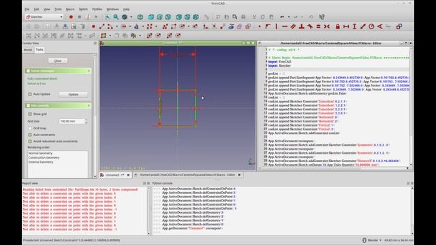Apply the Tangent constraint
Viewport: 436px width, 245px height.
pos(310,27)
